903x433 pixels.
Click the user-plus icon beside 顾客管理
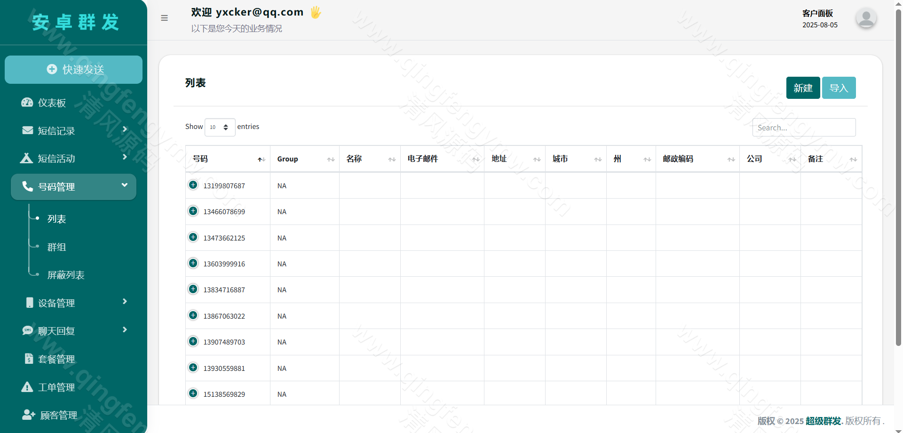click(29, 415)
